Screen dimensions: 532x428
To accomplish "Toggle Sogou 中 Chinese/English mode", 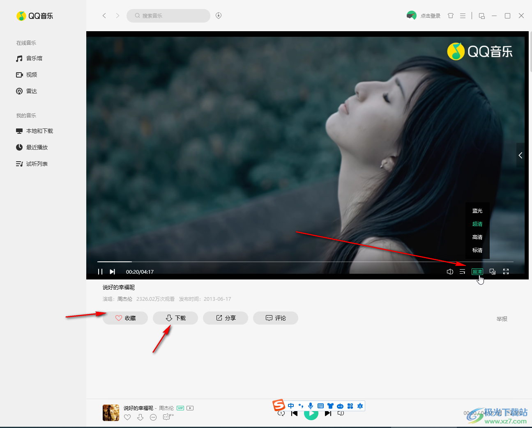I will (291, 406).
